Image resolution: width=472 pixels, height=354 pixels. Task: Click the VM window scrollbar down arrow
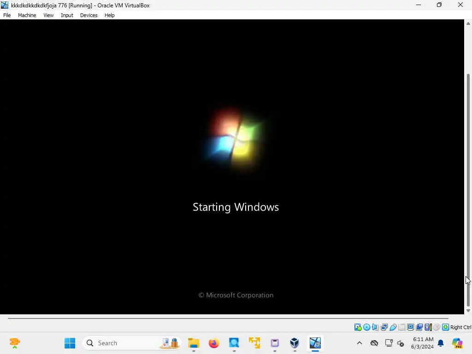468,311
